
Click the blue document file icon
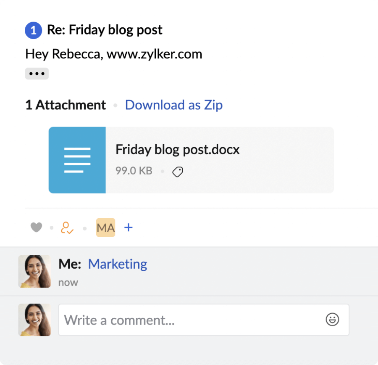point(77,160)
